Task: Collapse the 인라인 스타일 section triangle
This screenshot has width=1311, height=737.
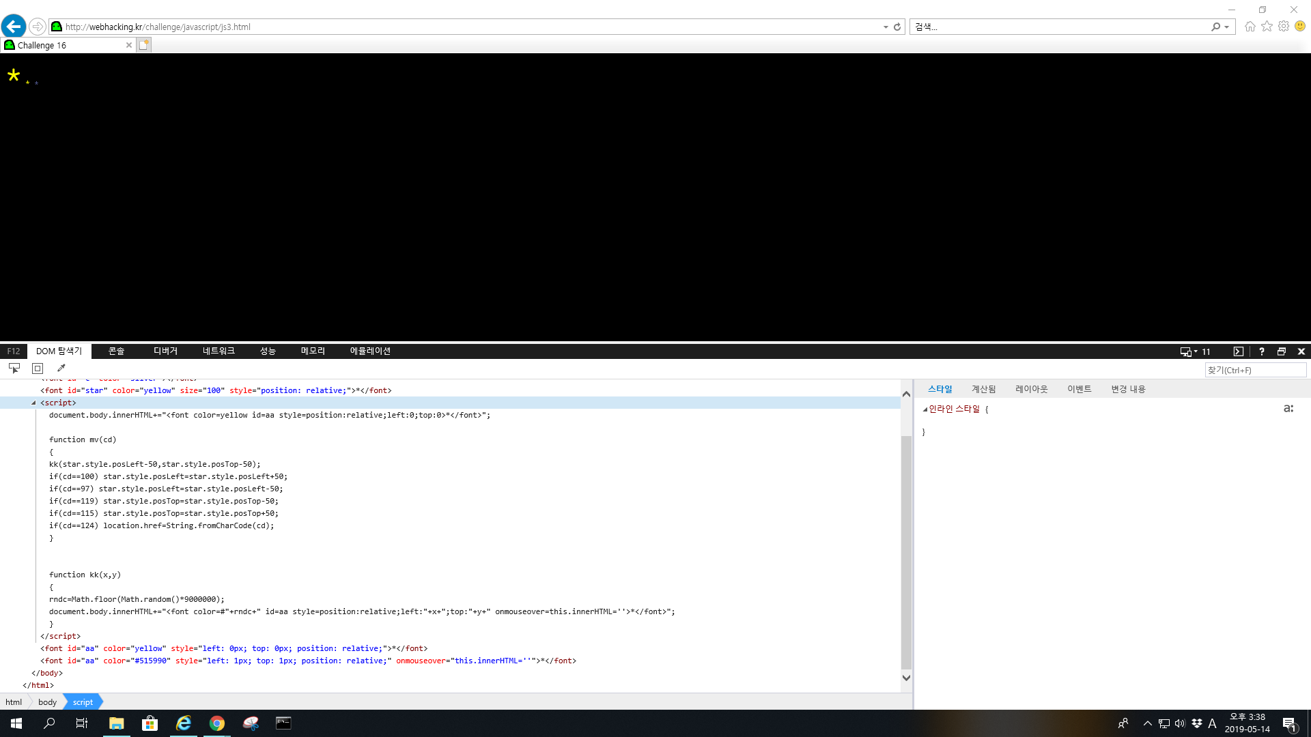Action: pos(925,409)
